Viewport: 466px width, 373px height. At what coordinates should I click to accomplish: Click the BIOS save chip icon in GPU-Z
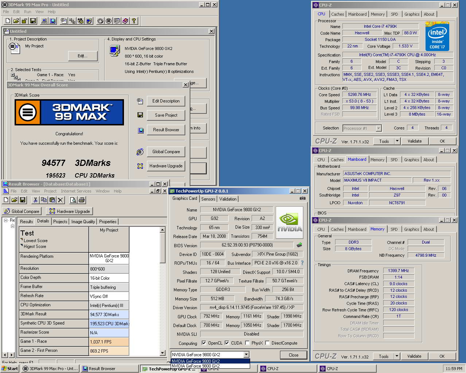299,245
